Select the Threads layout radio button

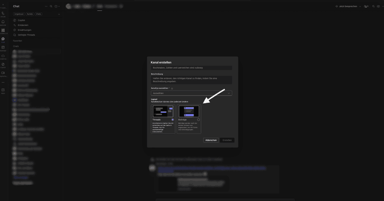[173, 120]
